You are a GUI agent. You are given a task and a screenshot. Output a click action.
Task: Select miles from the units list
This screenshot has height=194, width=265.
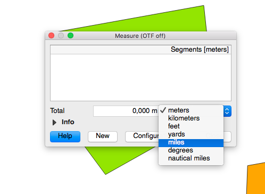coord(191,143)
